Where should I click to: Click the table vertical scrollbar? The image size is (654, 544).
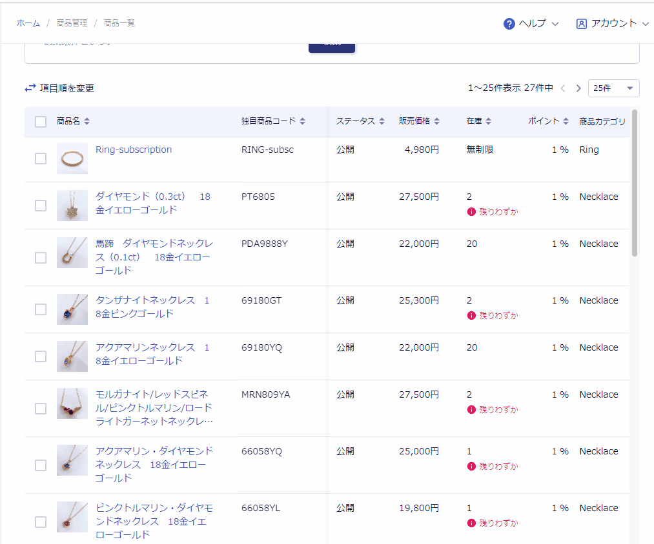635,183
